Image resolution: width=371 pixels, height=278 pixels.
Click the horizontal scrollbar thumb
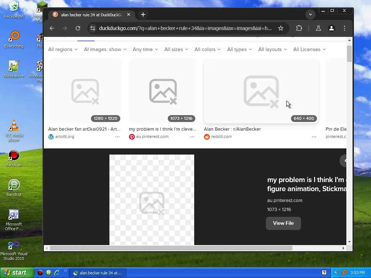coord(171,248)
